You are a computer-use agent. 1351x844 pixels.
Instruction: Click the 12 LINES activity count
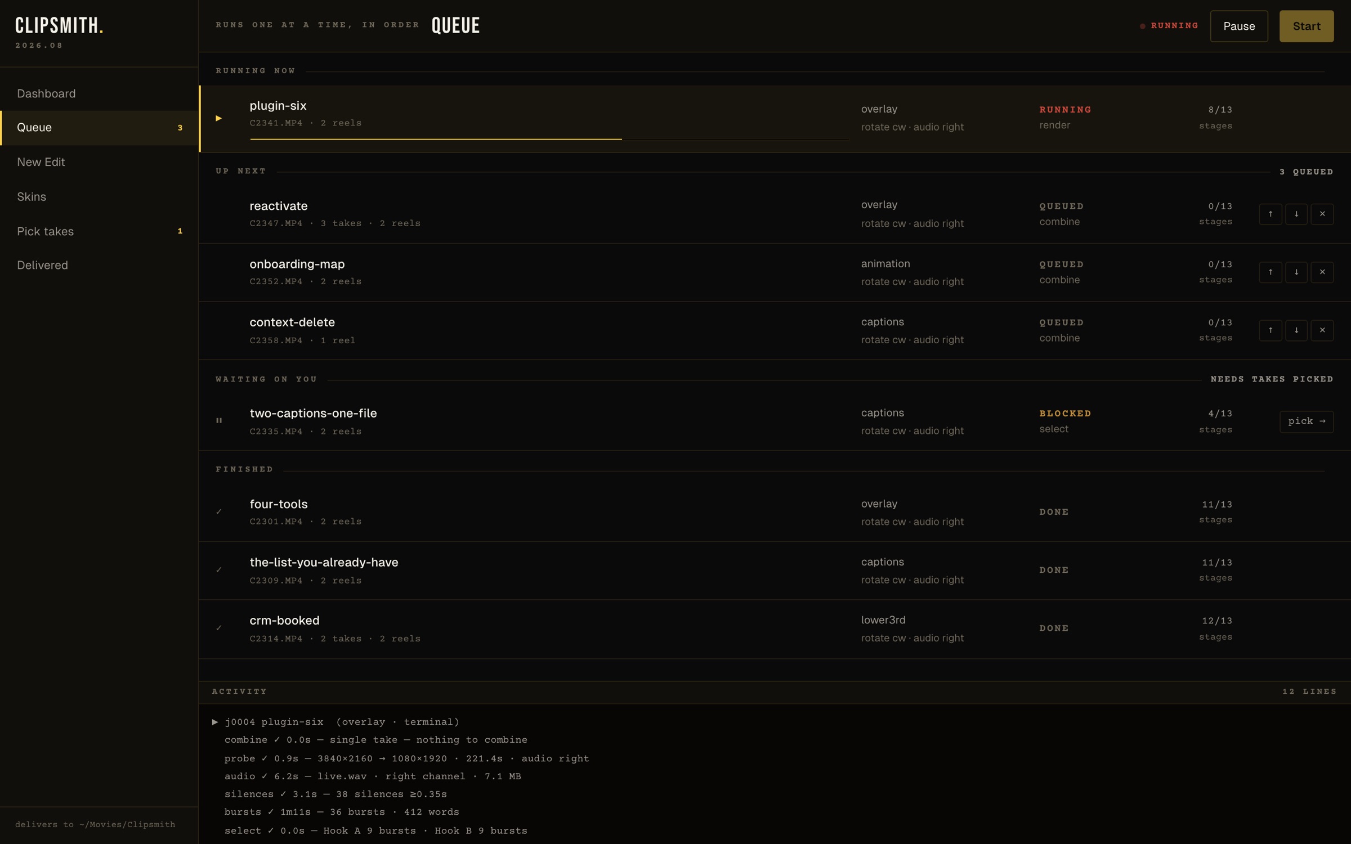[x=1309, y=692]
